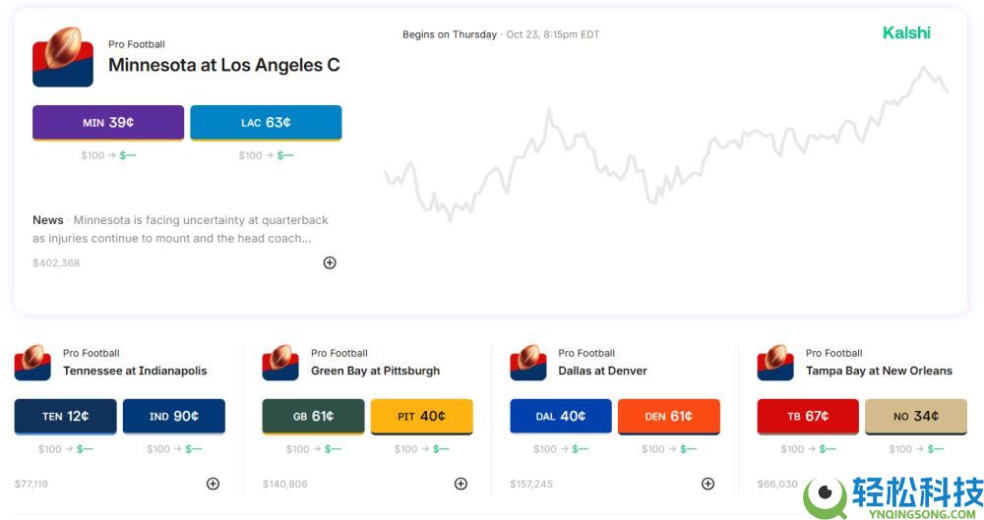Choose the yellow PIT 40¢ button
The image size is (984, 520).
point(421,416)
